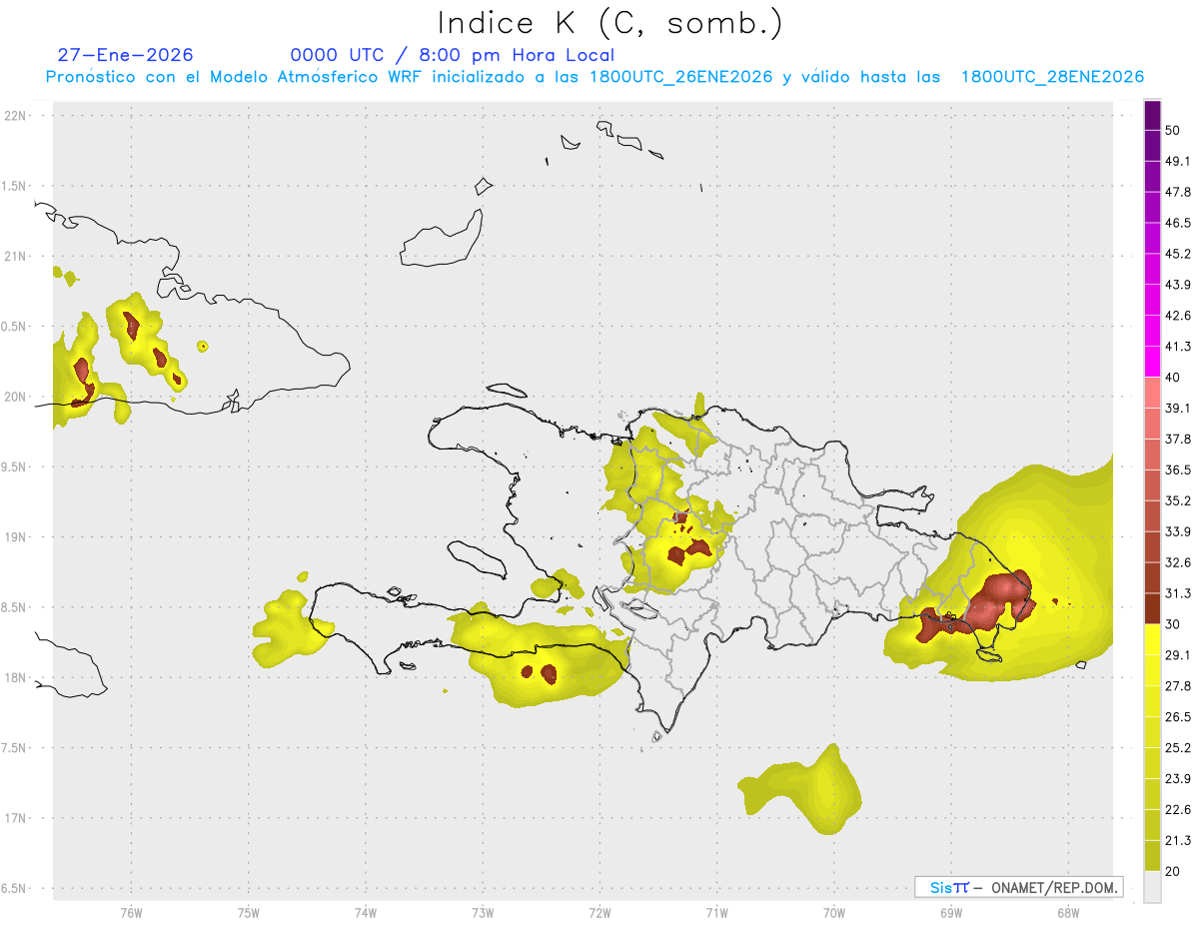Click the colorbar label "45.2"

1178,254
